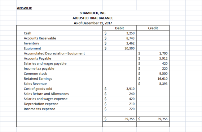202x132 pixels.
Task: Select the Credit column header
Action: 153,28
